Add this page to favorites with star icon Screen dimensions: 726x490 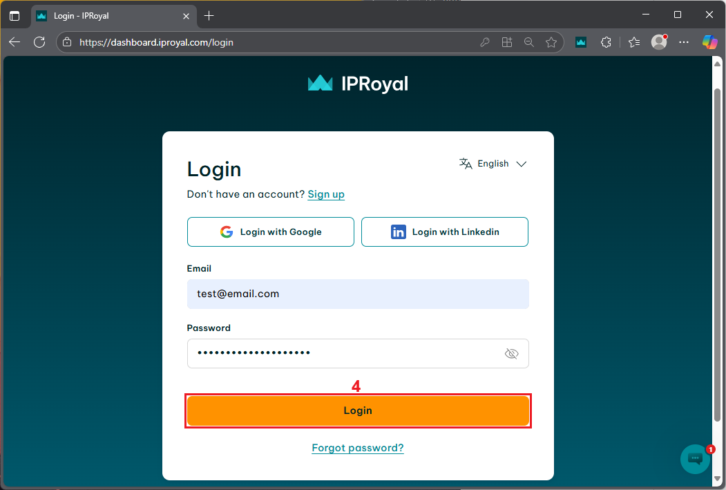click(x=551, y=42)
